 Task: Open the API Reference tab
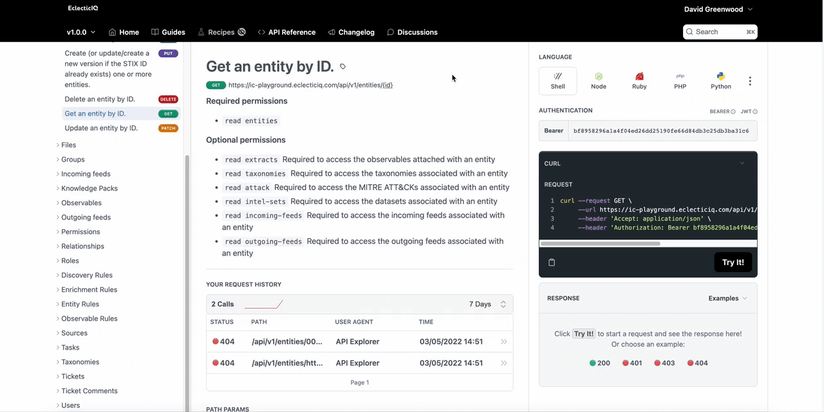pos(286,32)
